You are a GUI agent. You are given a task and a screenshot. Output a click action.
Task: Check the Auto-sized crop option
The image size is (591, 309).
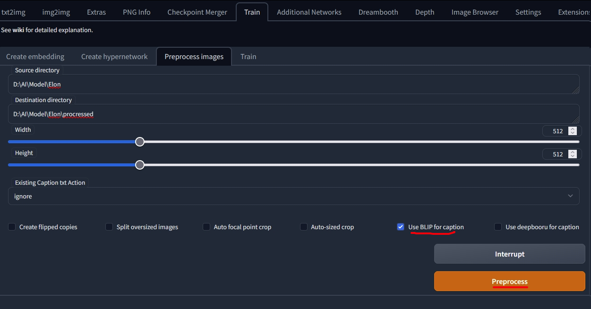coord(304,227)
